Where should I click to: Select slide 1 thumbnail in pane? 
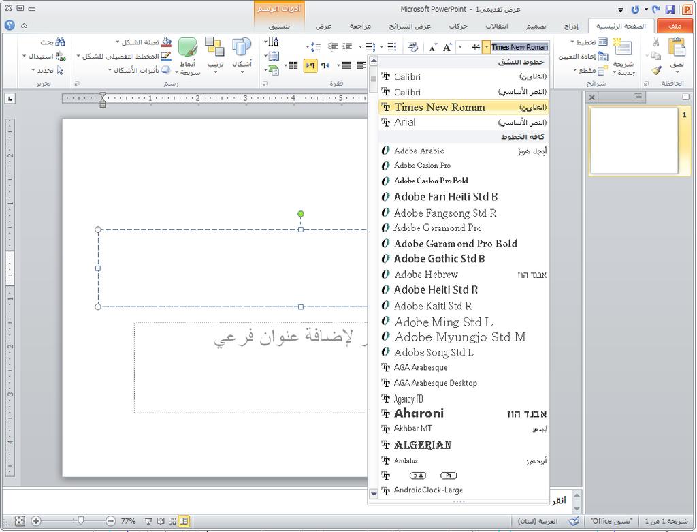pyautogui.click(x=634, y=140)
